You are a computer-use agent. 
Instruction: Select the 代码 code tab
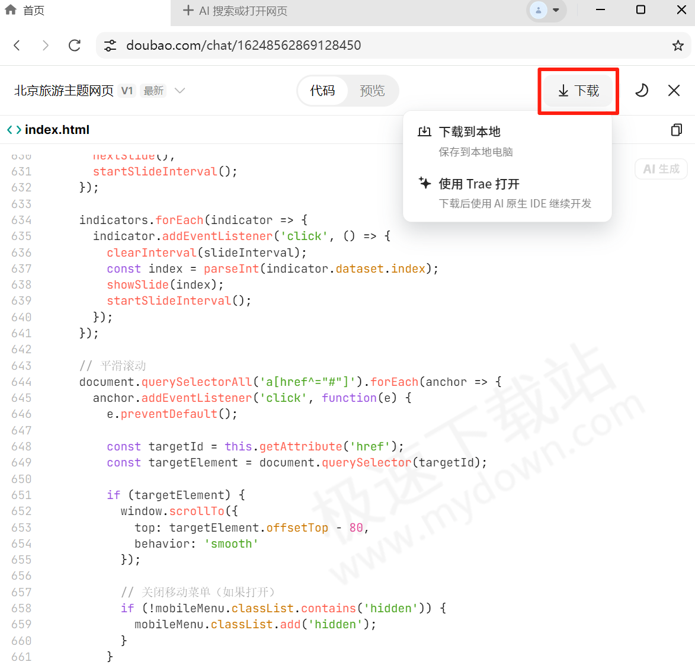pos(324,90)
